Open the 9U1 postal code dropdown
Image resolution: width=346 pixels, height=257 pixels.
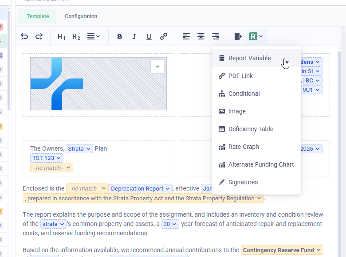click(x=311, y=90)
